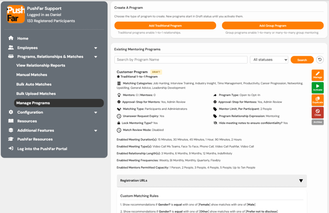Activate the Customer Program using the green play icon
This screenshot has height=213, width=329.
(x=317, y=88)
